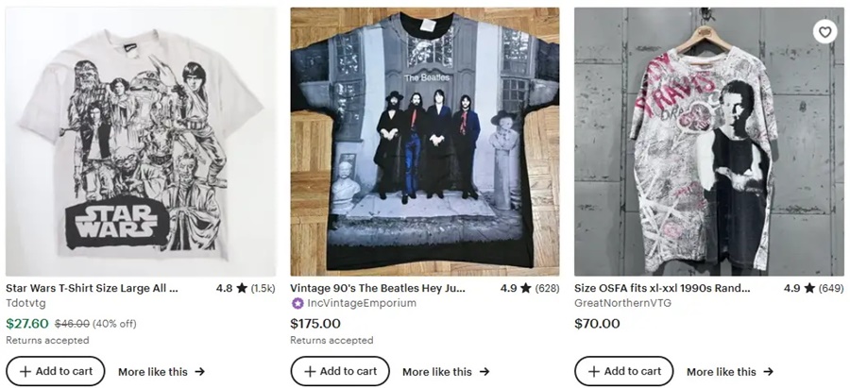Add the Beatles vintage shirt to cart
The image size is (850, 388).
point(340,371)
